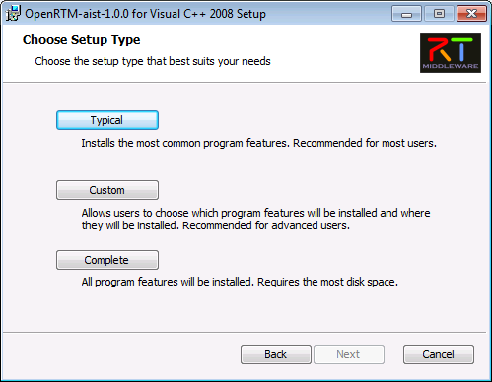
Task: Close the setup dialog with X
Action: click(471, 14)
